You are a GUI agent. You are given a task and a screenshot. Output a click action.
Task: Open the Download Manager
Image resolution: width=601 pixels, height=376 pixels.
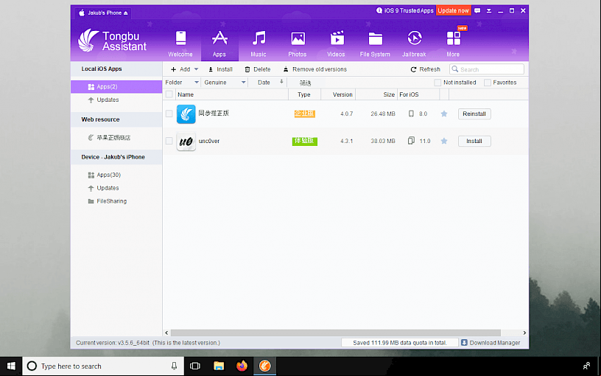point(491,343)
